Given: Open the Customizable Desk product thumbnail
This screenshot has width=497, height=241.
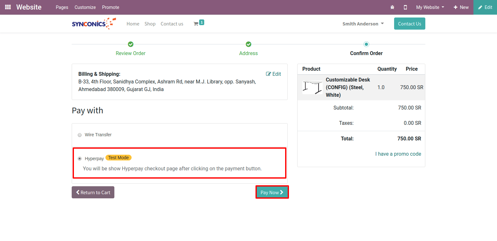Looking at the screenshot, I should [313, 88].
